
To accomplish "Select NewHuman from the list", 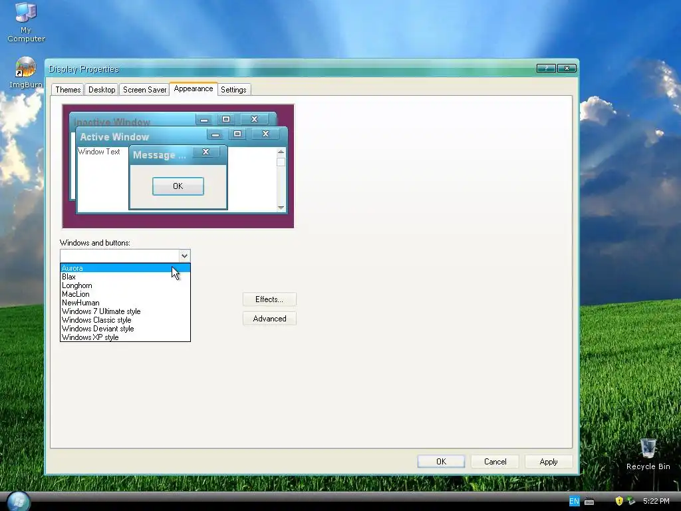I will pos(125,303).
